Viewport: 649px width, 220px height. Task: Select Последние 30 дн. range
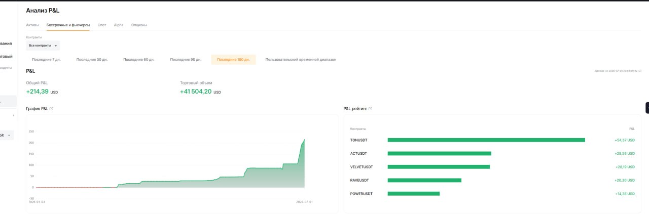(92, 60)
